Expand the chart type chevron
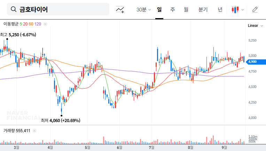This screenshot has height=151, width=266. (243, 10)
